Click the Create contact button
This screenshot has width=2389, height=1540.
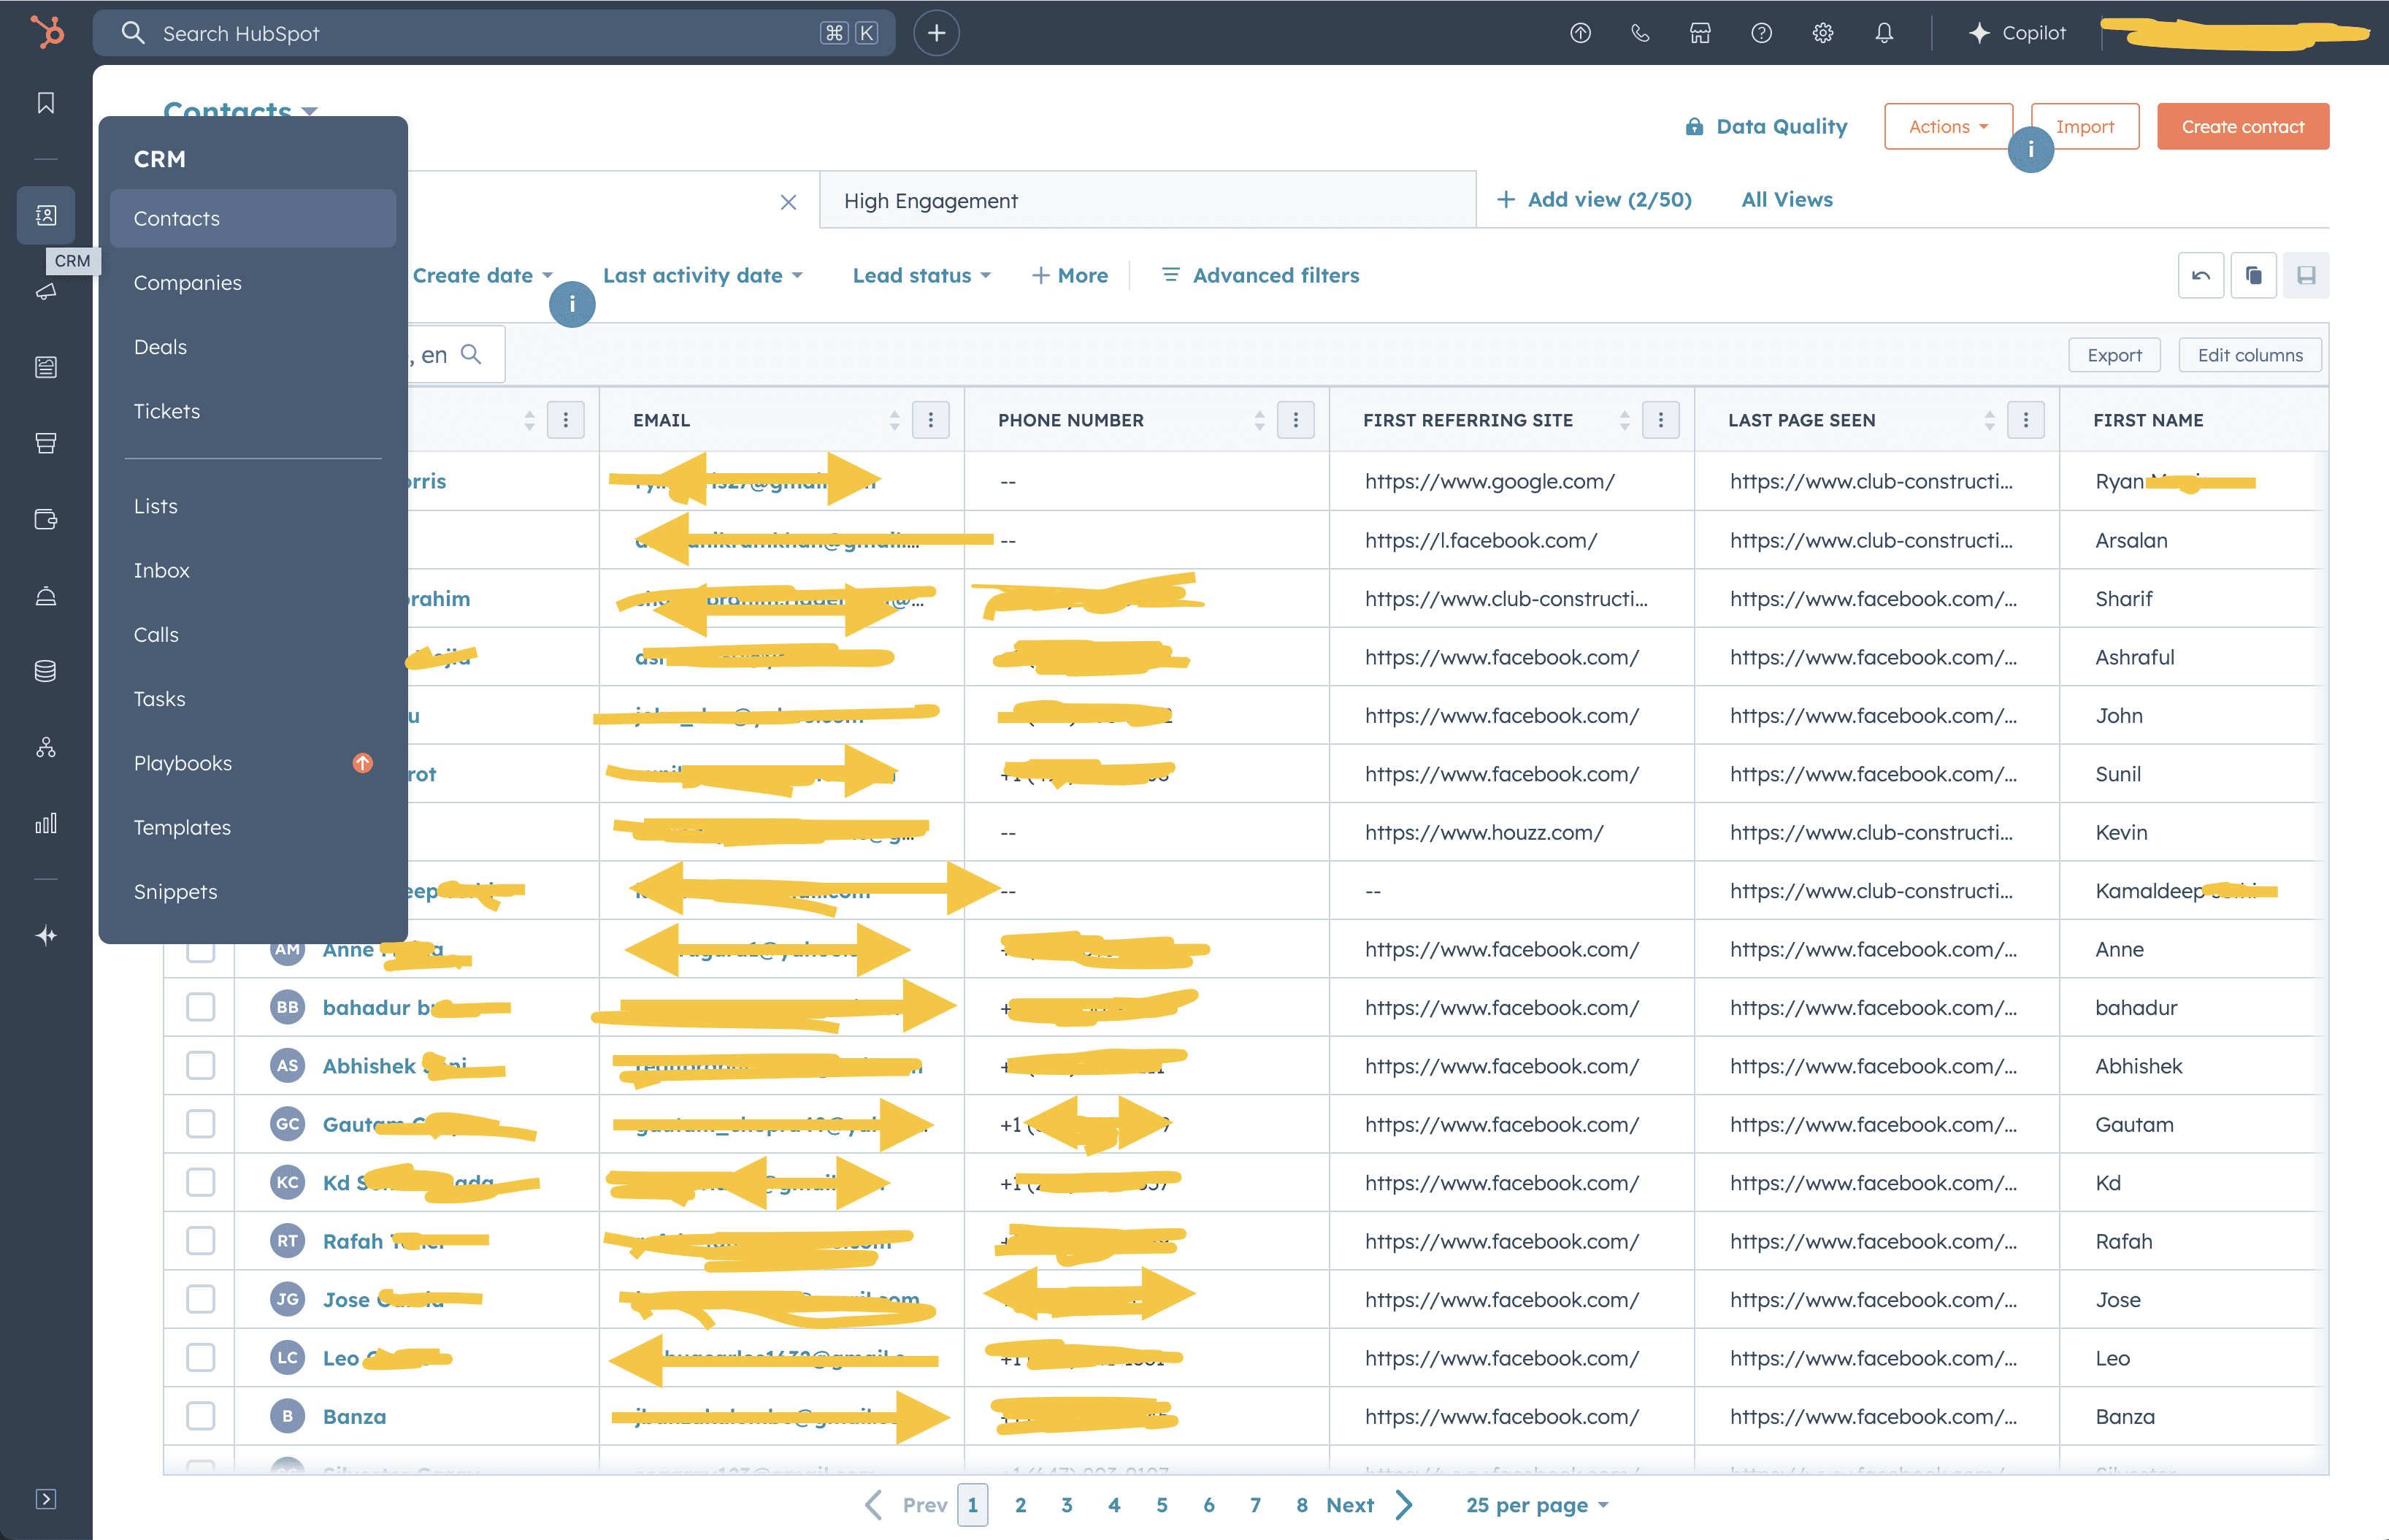click(x=2242, y=127)
